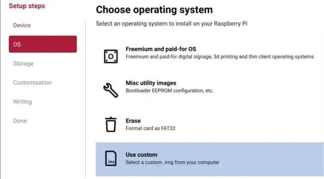Select the OS step in sidebar
This screenshot has width=324, height=179.
tap(43, 44)
